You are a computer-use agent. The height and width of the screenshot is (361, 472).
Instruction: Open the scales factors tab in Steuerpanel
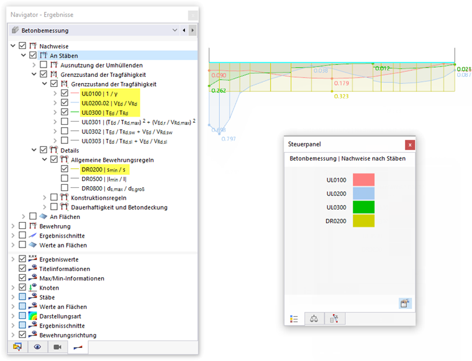click(x=314, y=319)
